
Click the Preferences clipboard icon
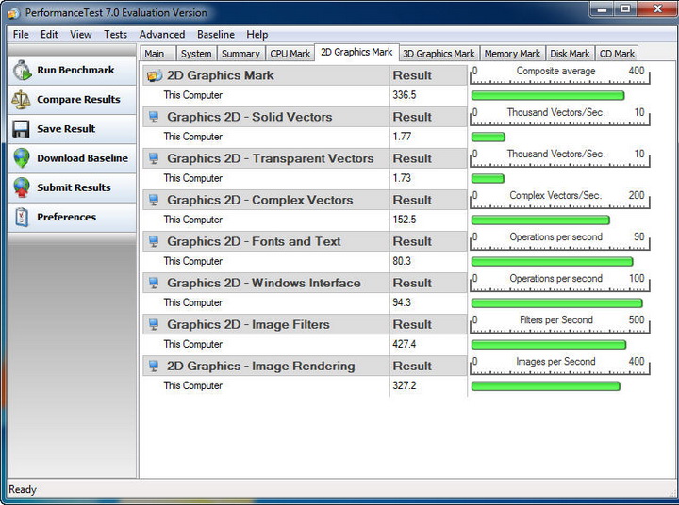22,217
